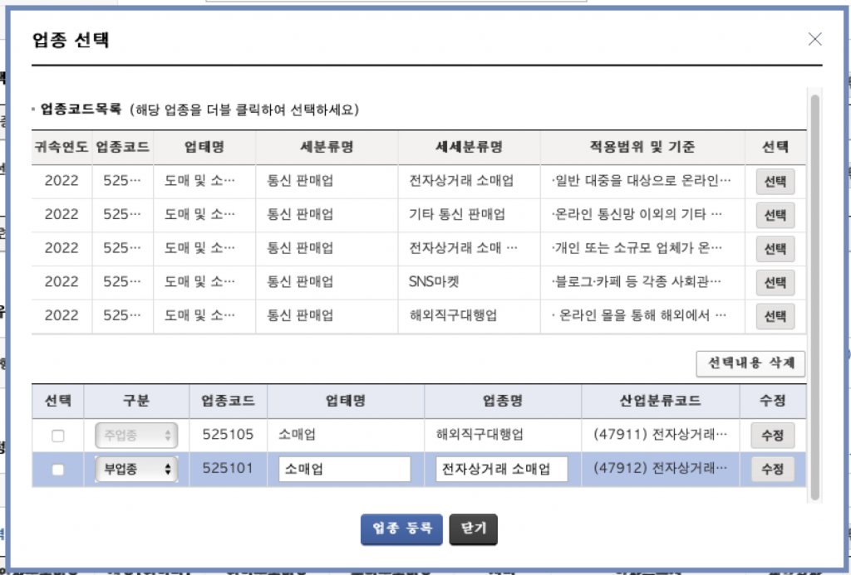Screen dimensions: 851x575
Task: Click the 업종명 input field with 전자상거래 소매업
Action: pos(501,470)
